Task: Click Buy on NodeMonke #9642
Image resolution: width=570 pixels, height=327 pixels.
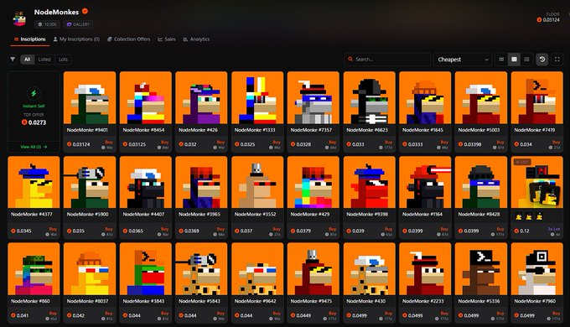Action: [277, 314]
